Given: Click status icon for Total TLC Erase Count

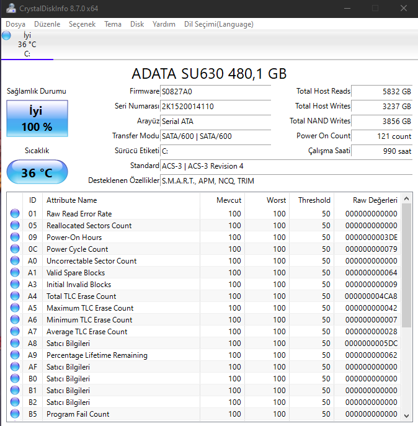Looking at the screenshot, I should 15,296.
